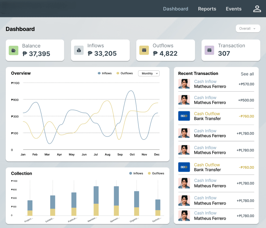The width and height of the screenshot is (266, 228).
Task: Expand the Monthly period dropdown
Action: click(x=149, y=73)
